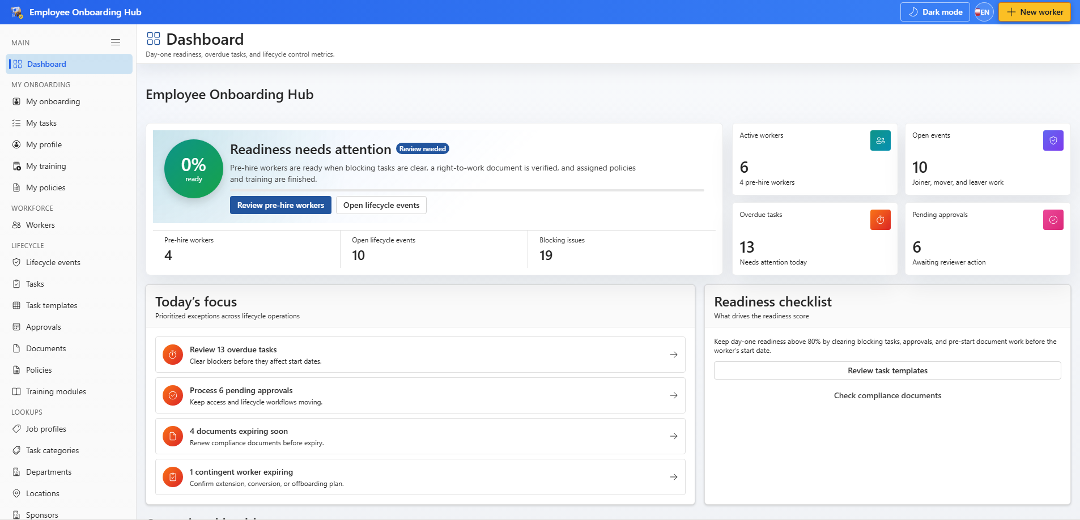
Task: Open Task templates menu item
Action: point(69,305)
